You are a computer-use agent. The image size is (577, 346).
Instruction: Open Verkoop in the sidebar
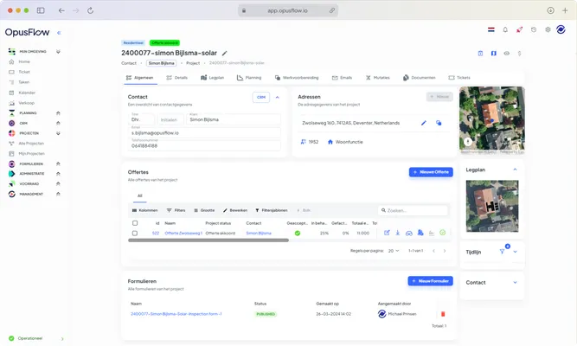click(26, 103)
